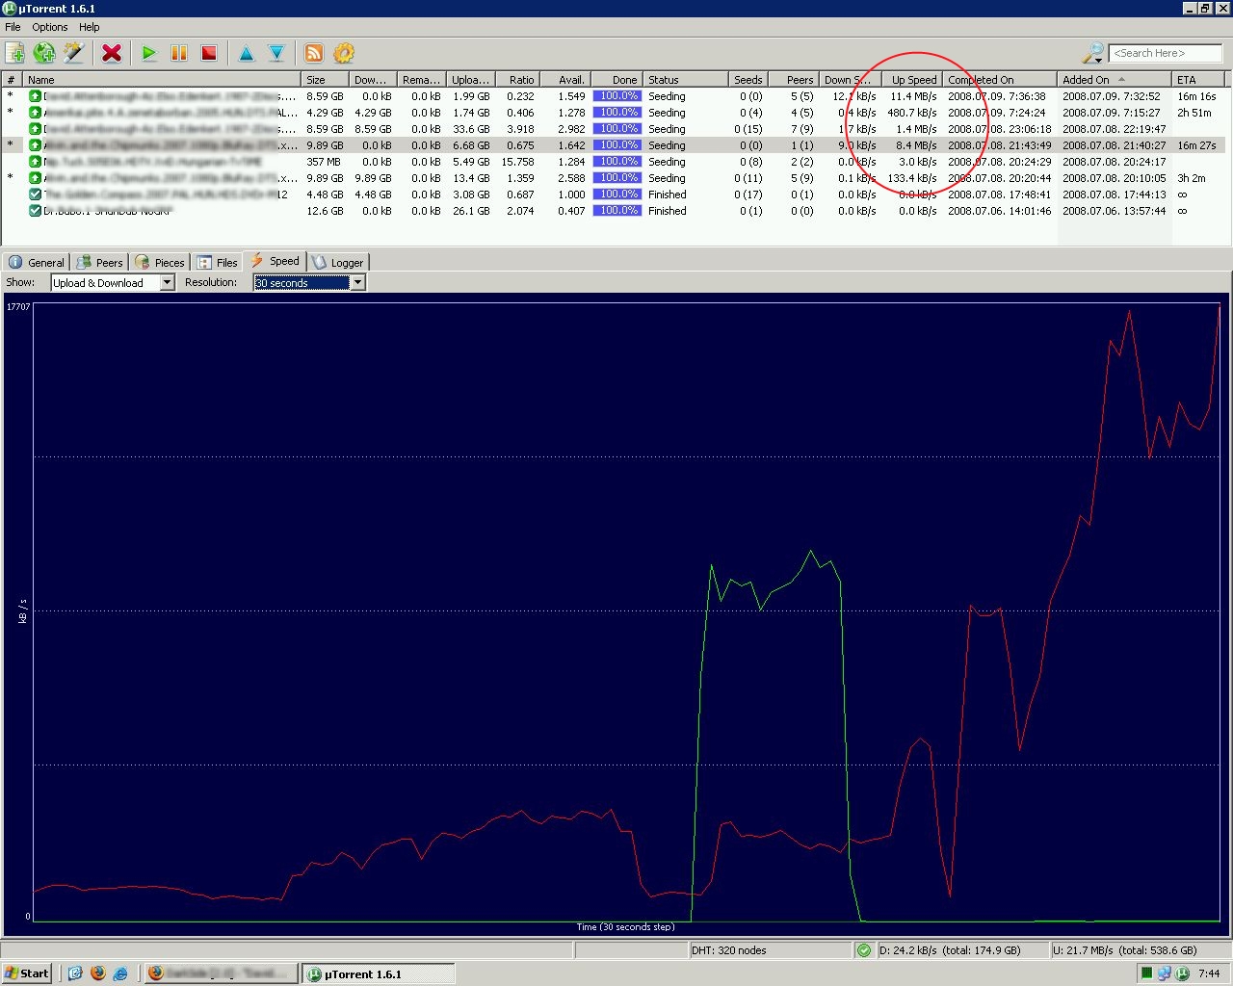This screenshot has width=1233, height=986.
Task: Click the Windows Start button
Action: click(x=27, y=973)
